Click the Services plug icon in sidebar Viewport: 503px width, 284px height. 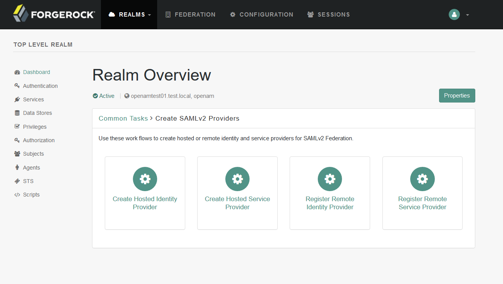[17, 99]
